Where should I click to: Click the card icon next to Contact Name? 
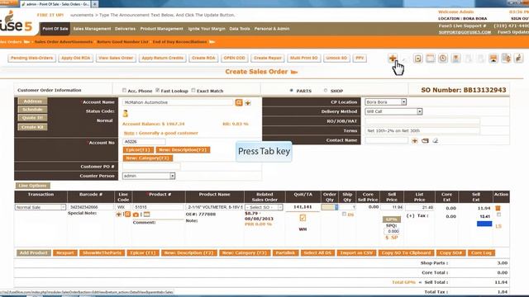click(x=425, y=140)
